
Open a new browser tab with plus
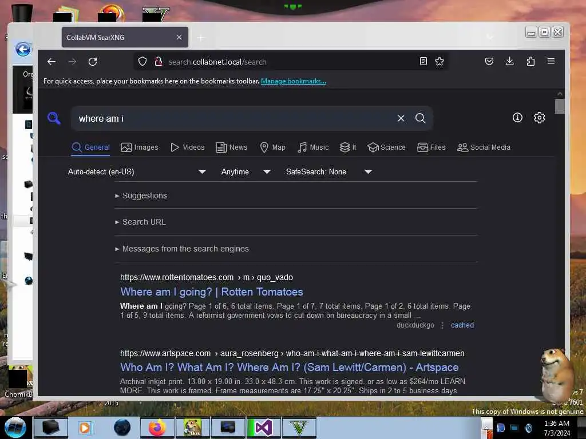[x=201, y=38]
